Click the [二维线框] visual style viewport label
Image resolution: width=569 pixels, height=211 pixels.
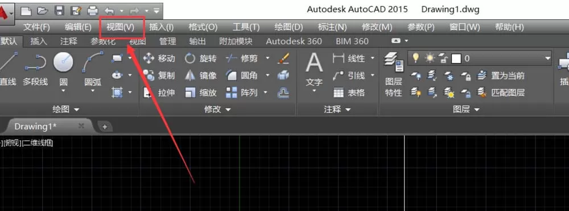[38, 143]
